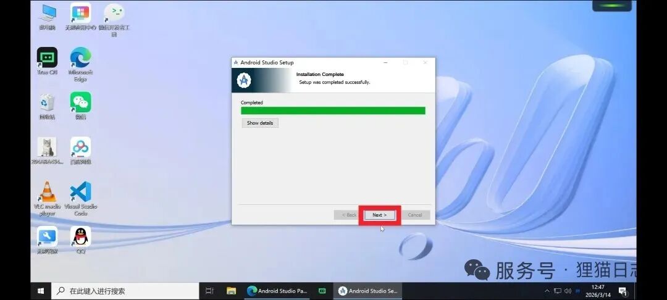Select the VLC media player desktop icon
The width and height of the screenshot is (667, 300).
(x=47, y=198)
